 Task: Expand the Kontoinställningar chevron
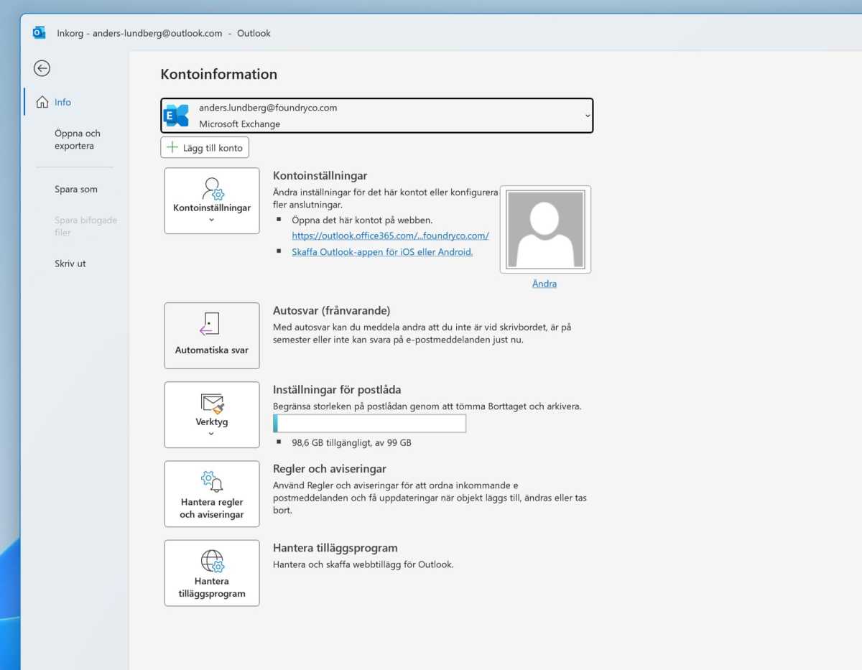[212, 220]
